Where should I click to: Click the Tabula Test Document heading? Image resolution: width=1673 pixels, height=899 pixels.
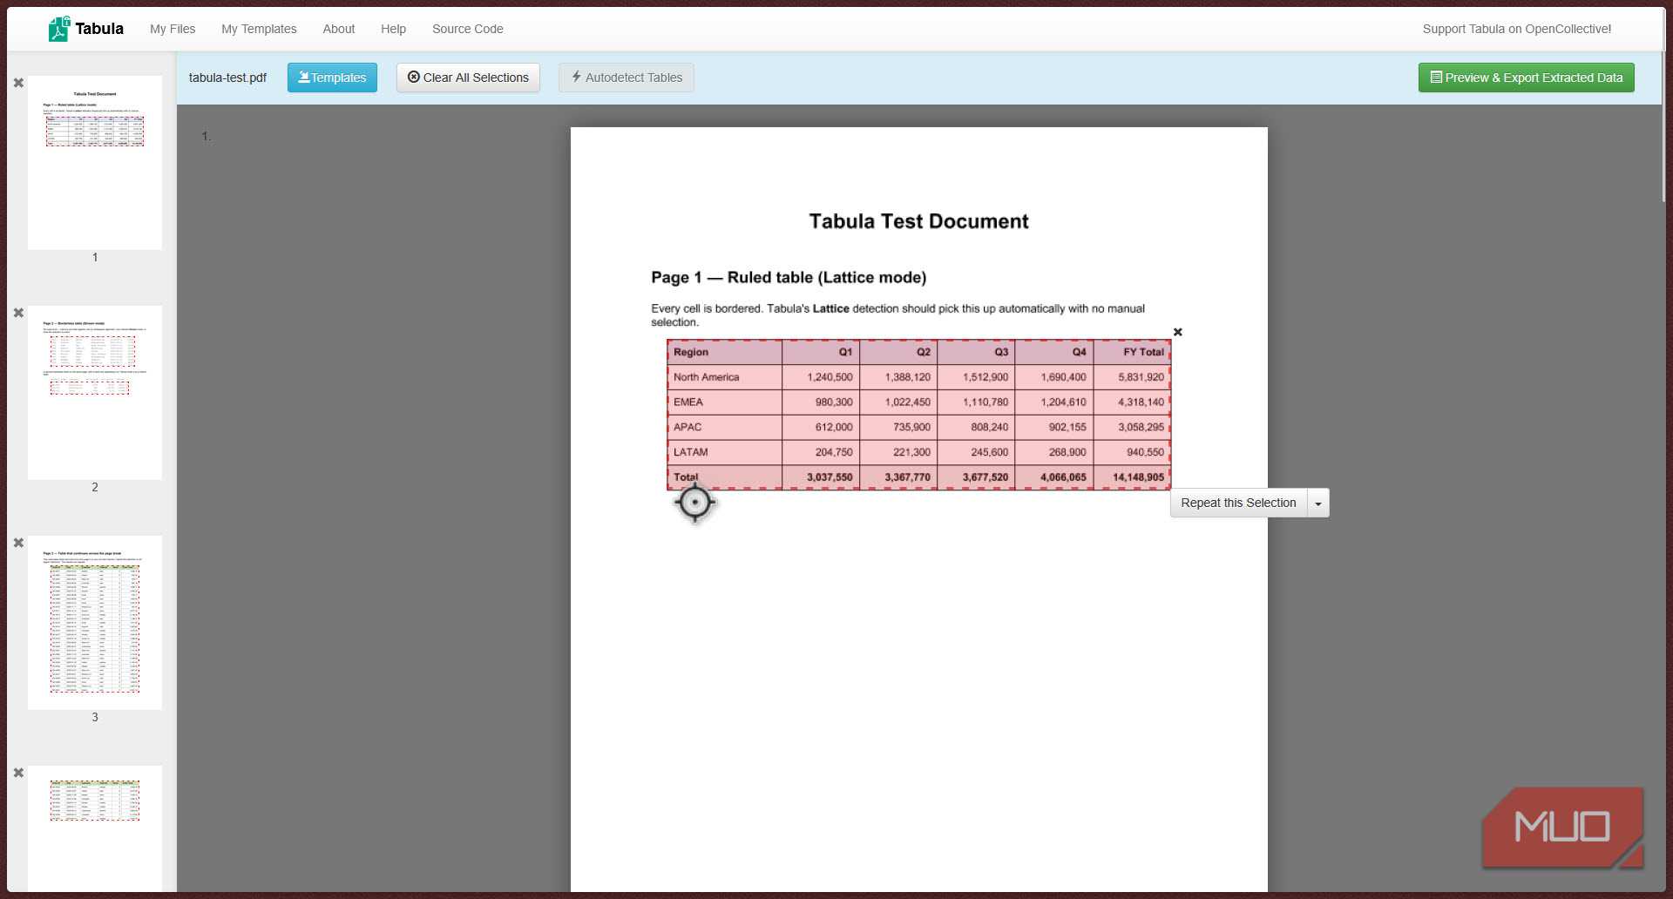point(918,221)
